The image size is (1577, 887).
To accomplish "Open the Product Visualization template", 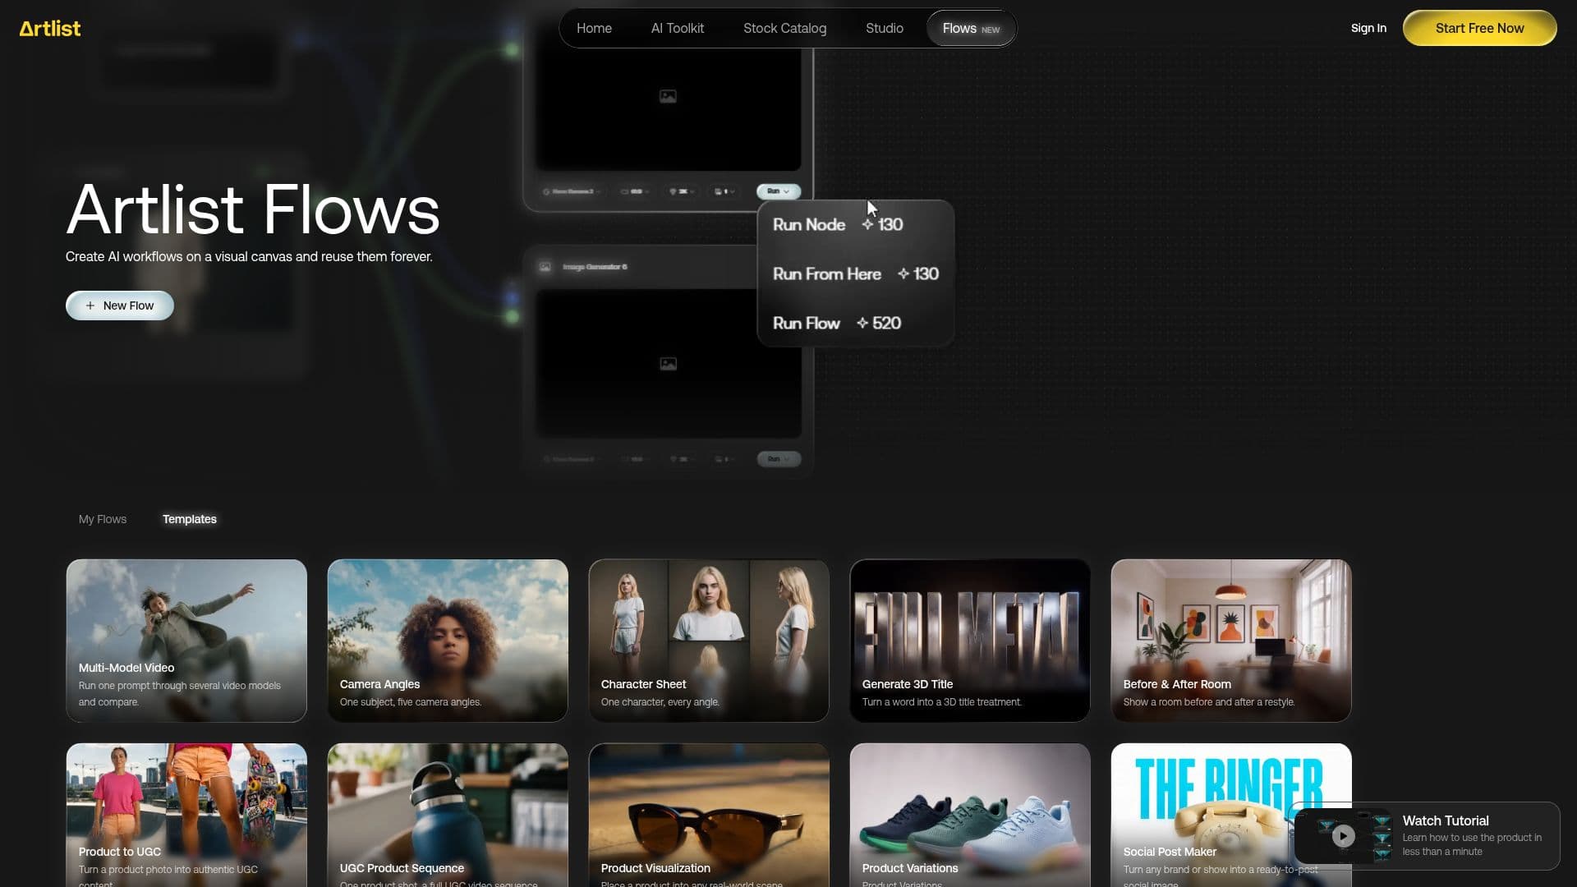I will coord(709,815).
